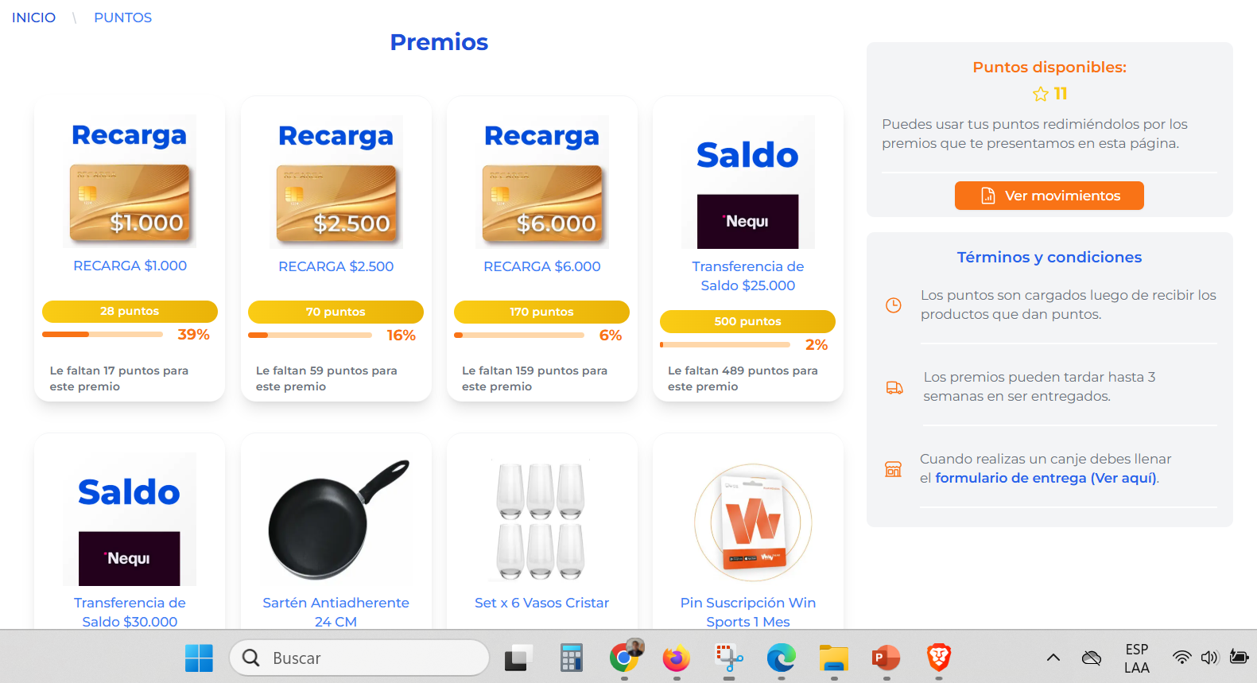Click the 500 puntos yellow badge
This screenshot has height=683, width=1257.
click(747, 321)
